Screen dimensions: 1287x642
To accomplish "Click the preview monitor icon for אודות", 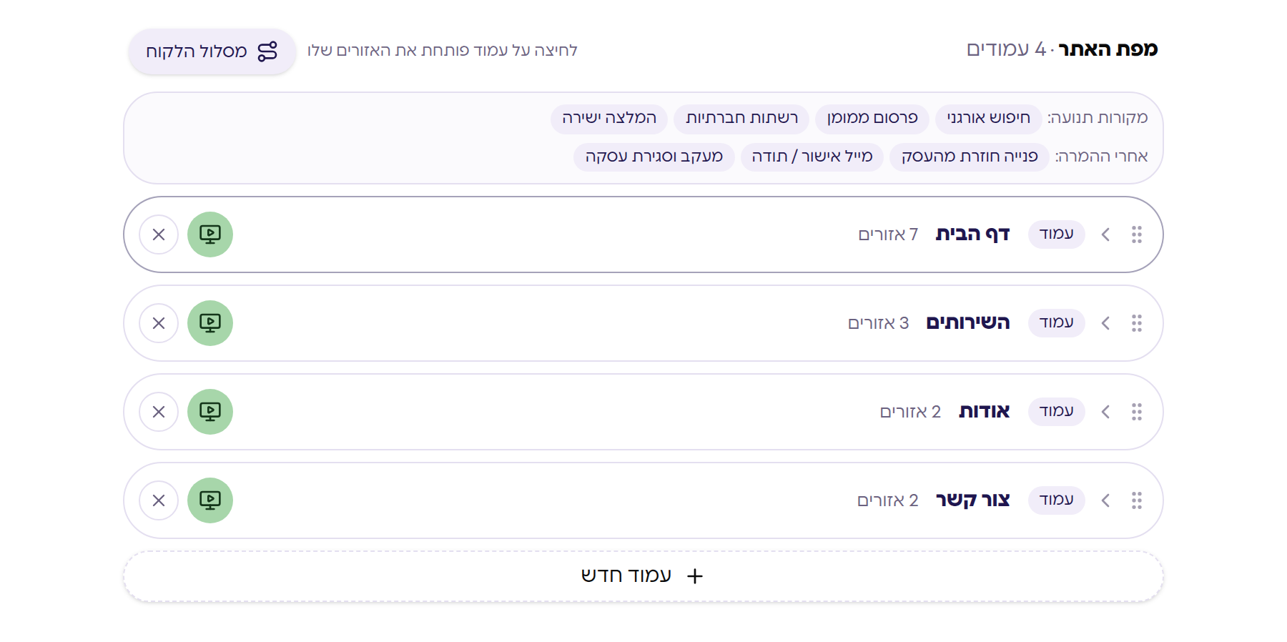I will pyautogui.click(x=210, y=412).
